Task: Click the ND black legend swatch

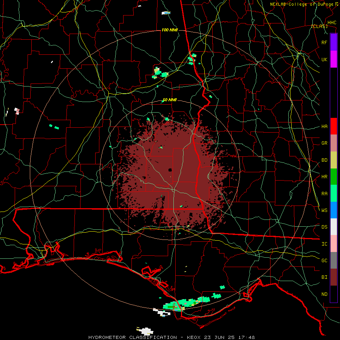Action: pyautogui.click(x=334, y=294)
